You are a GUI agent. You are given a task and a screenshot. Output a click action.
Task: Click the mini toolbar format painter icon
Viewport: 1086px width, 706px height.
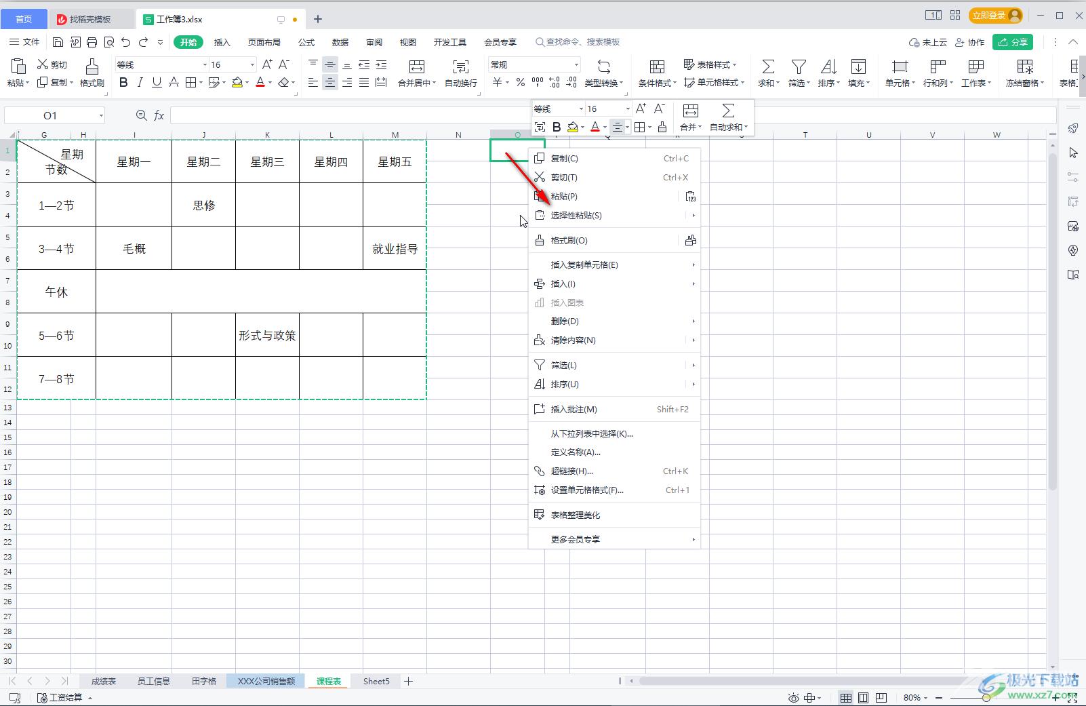point(662,127)
